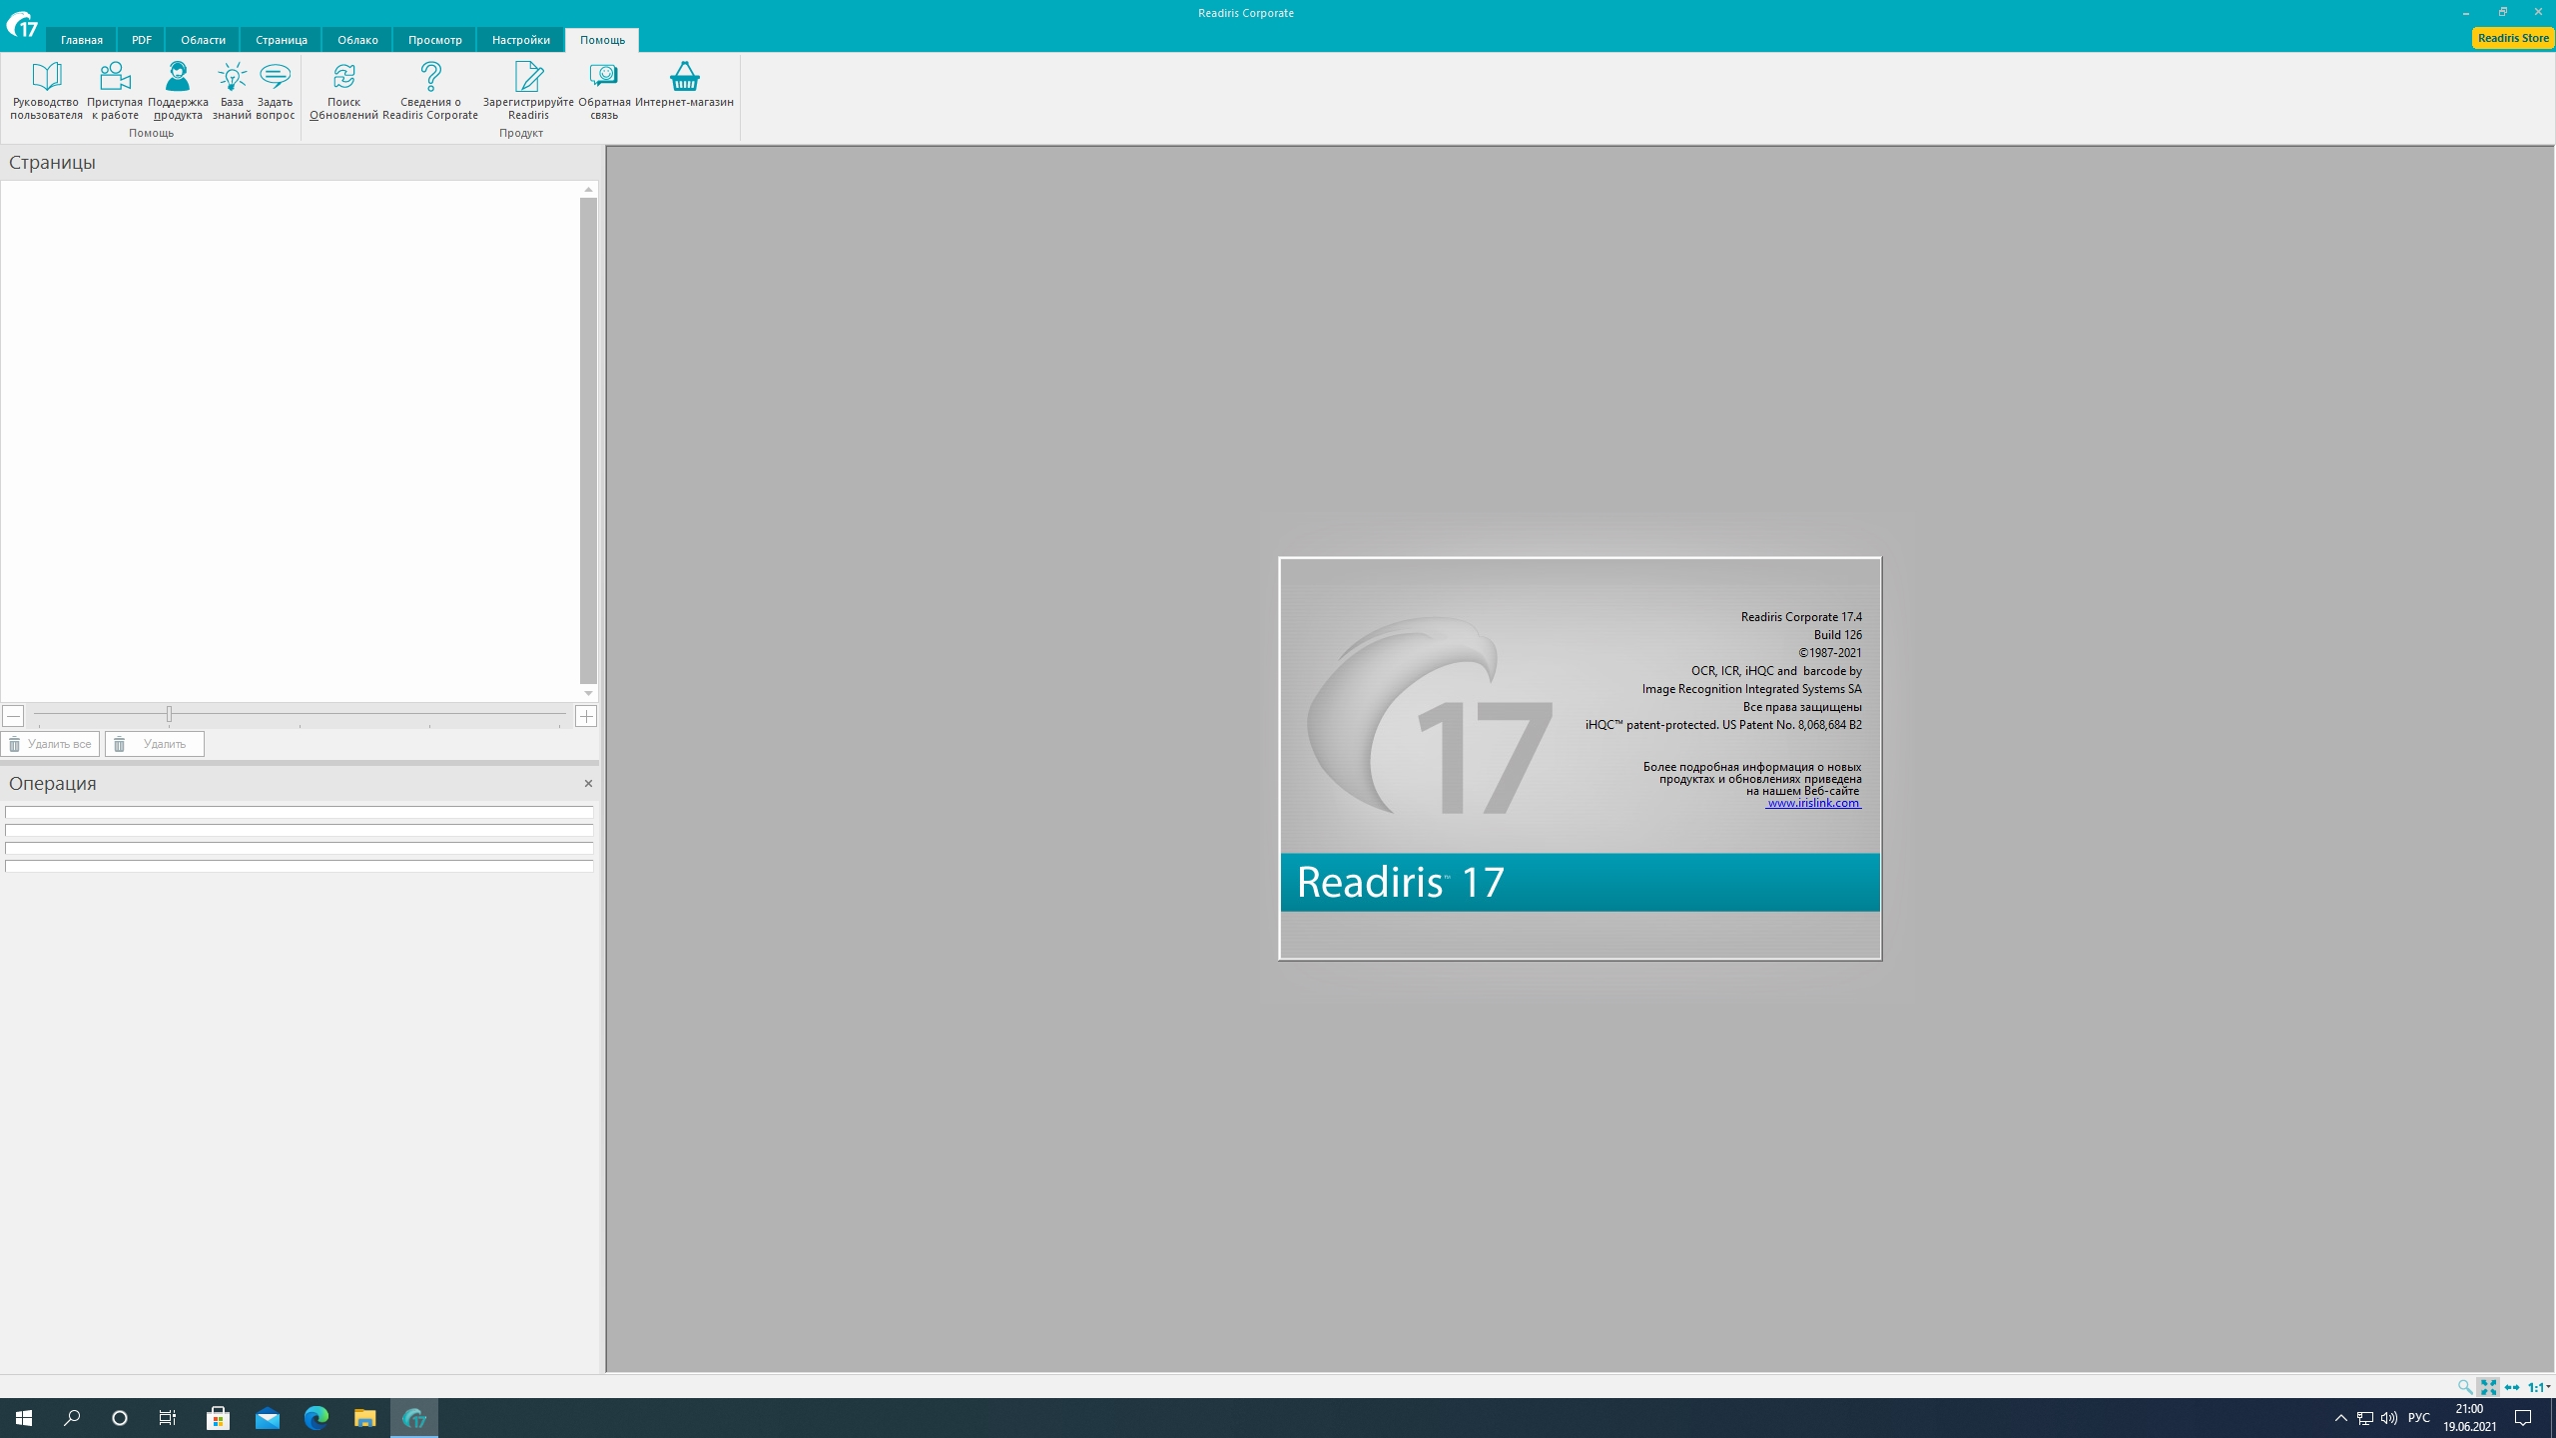The image size is (2556, 1438).
Task: Click the Приступая к работе icon
Action: pyautogui.click(x=115, y=77)
